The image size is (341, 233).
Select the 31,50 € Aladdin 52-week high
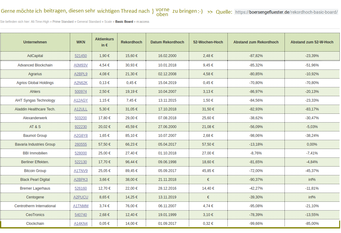click(x=208, y=109)
